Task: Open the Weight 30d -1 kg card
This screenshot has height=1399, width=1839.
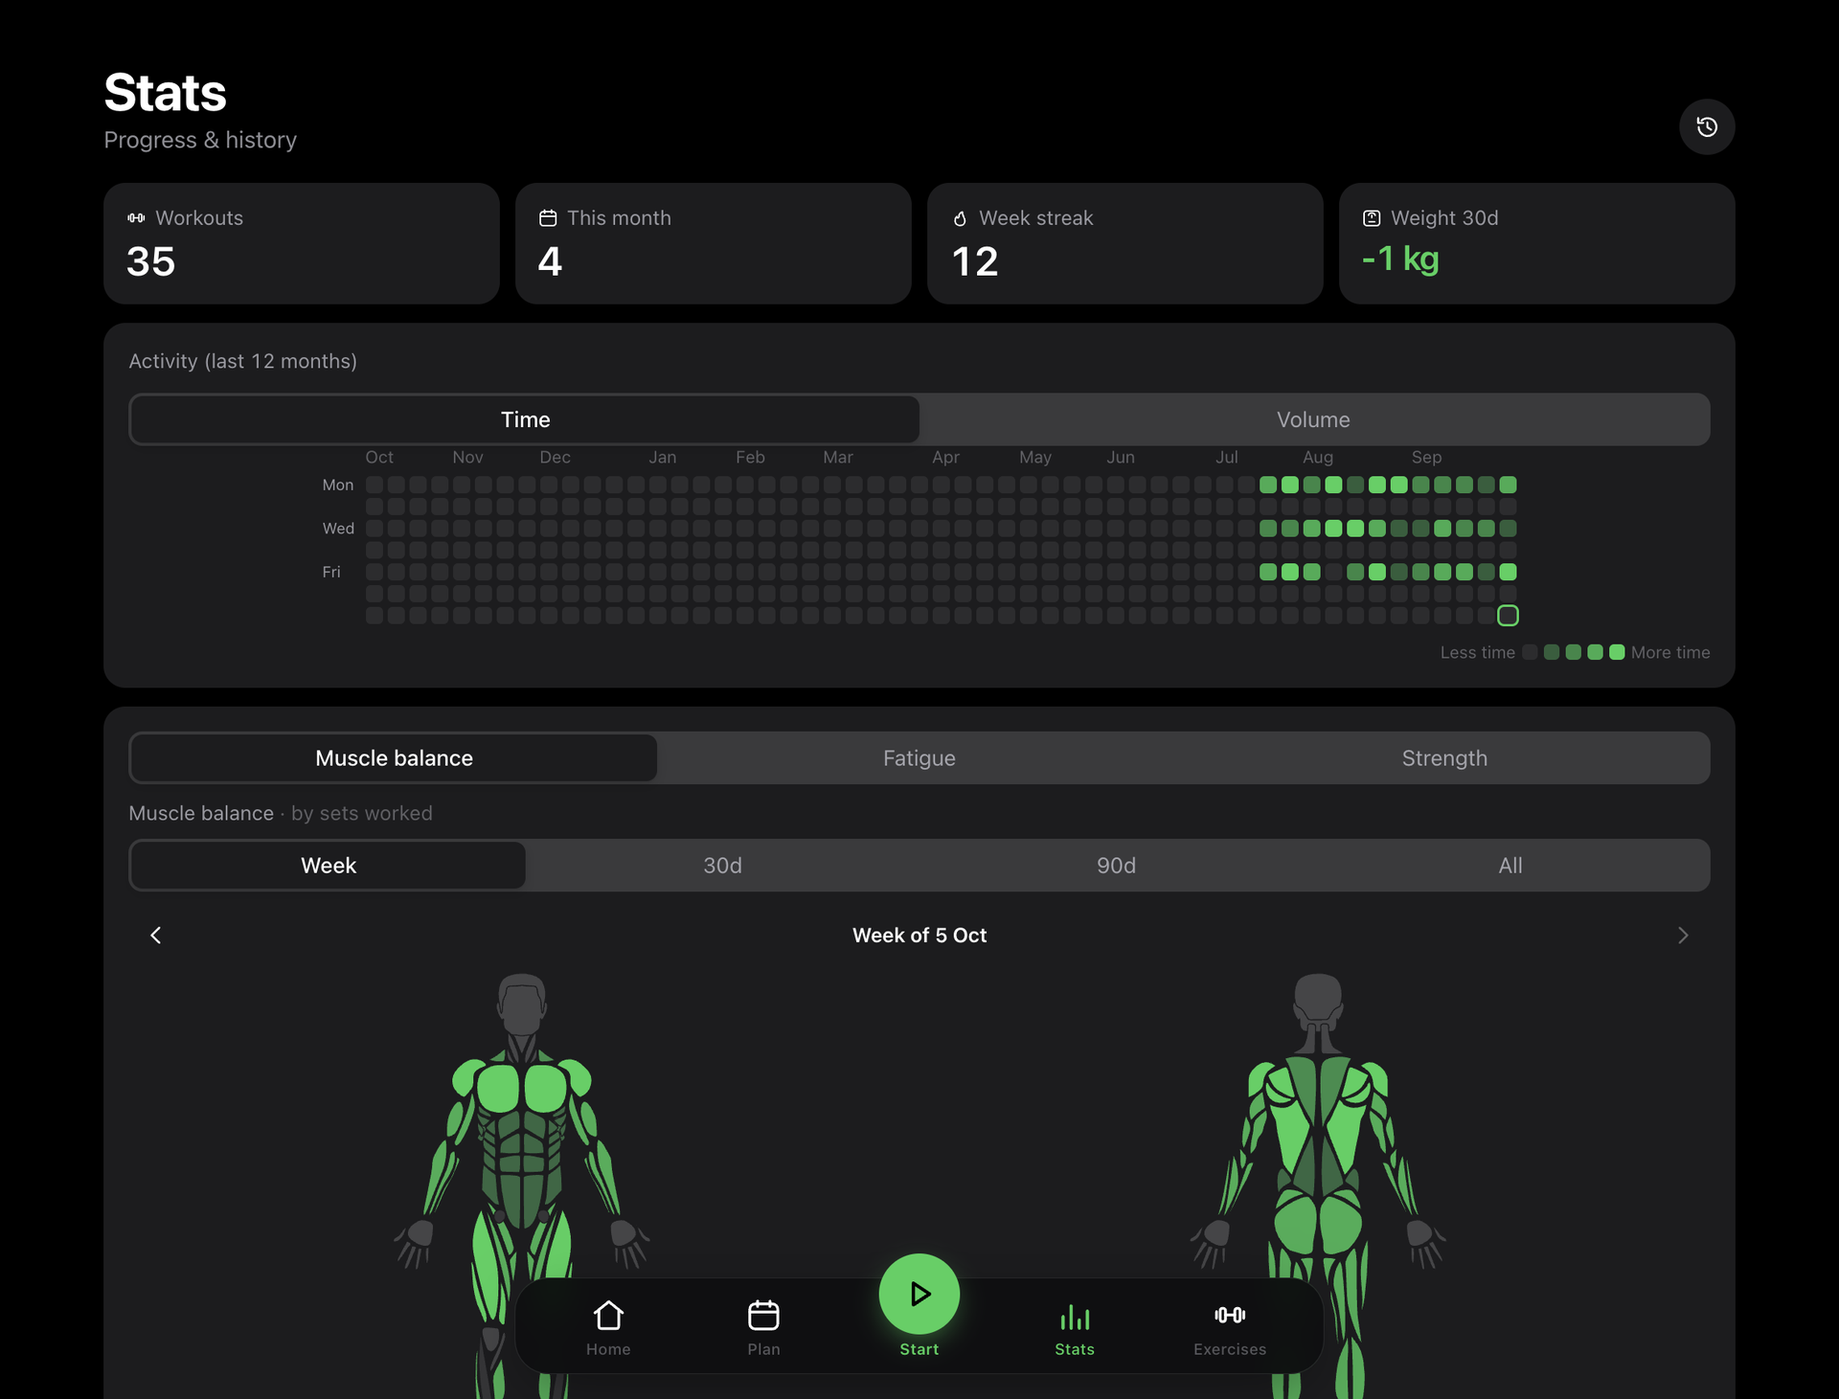Action: 1537,243
